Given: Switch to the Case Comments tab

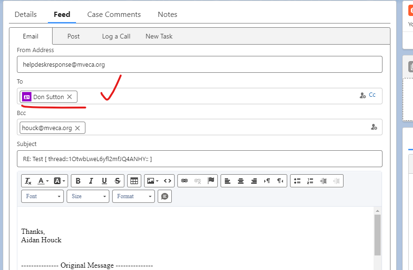Looking at the screenshot, I should click(x=114, y=15).
